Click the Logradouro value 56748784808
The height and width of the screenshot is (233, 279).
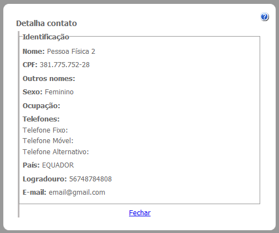90,179
